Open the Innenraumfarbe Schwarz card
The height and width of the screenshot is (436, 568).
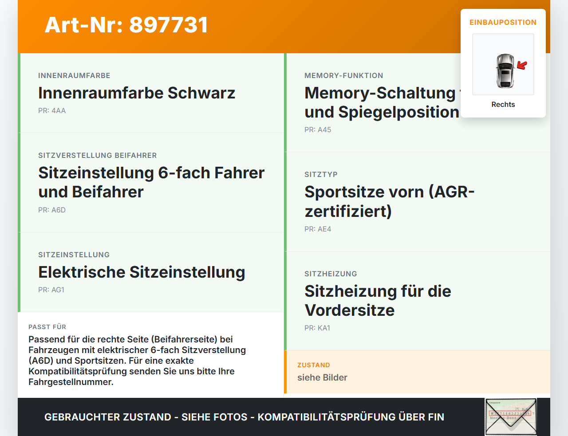point(151,93)
